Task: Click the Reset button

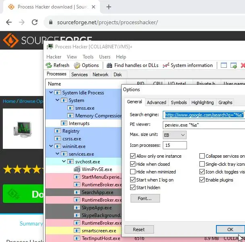Action: point(139,229)
